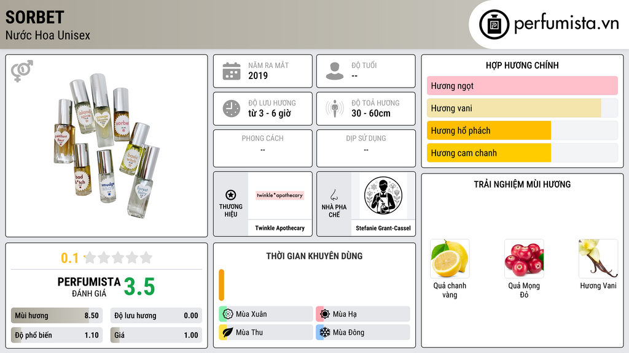Select the Quả Mọng Đỏ red berries image
The width and height of the screenshot is (629, 353).
coord(524,259)
